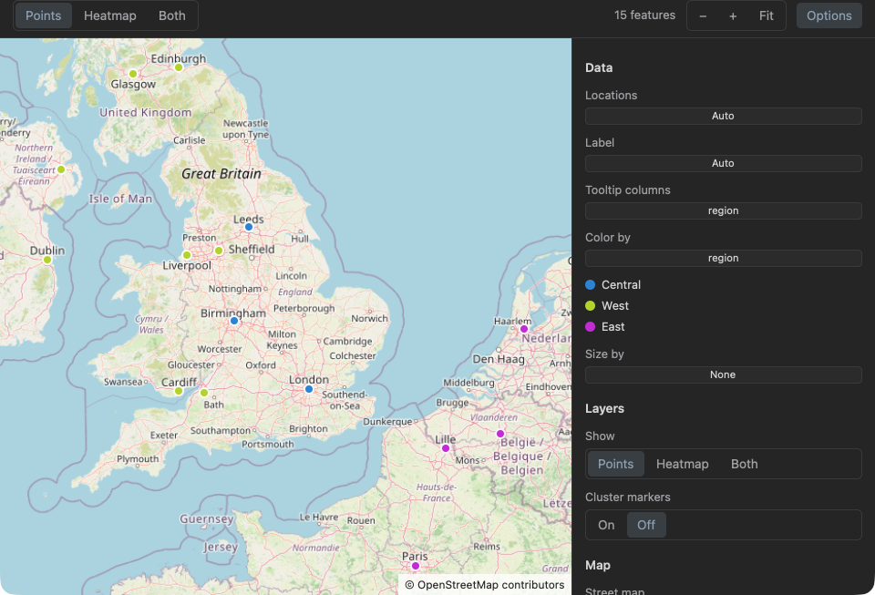Viewport: 875px width, 595px height.
Task: Click the blue marker at Birmingham
Action: (234, 321)
